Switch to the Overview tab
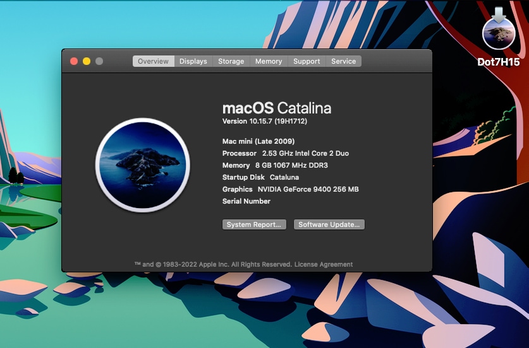The width and height of the screenshot is (529, 348). 153,61
